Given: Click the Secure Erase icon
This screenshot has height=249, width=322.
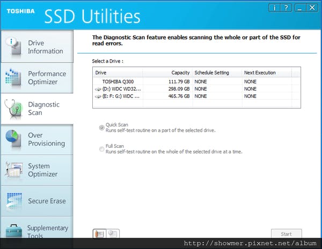Looking at the screenshot, I should tap(13, 201).
